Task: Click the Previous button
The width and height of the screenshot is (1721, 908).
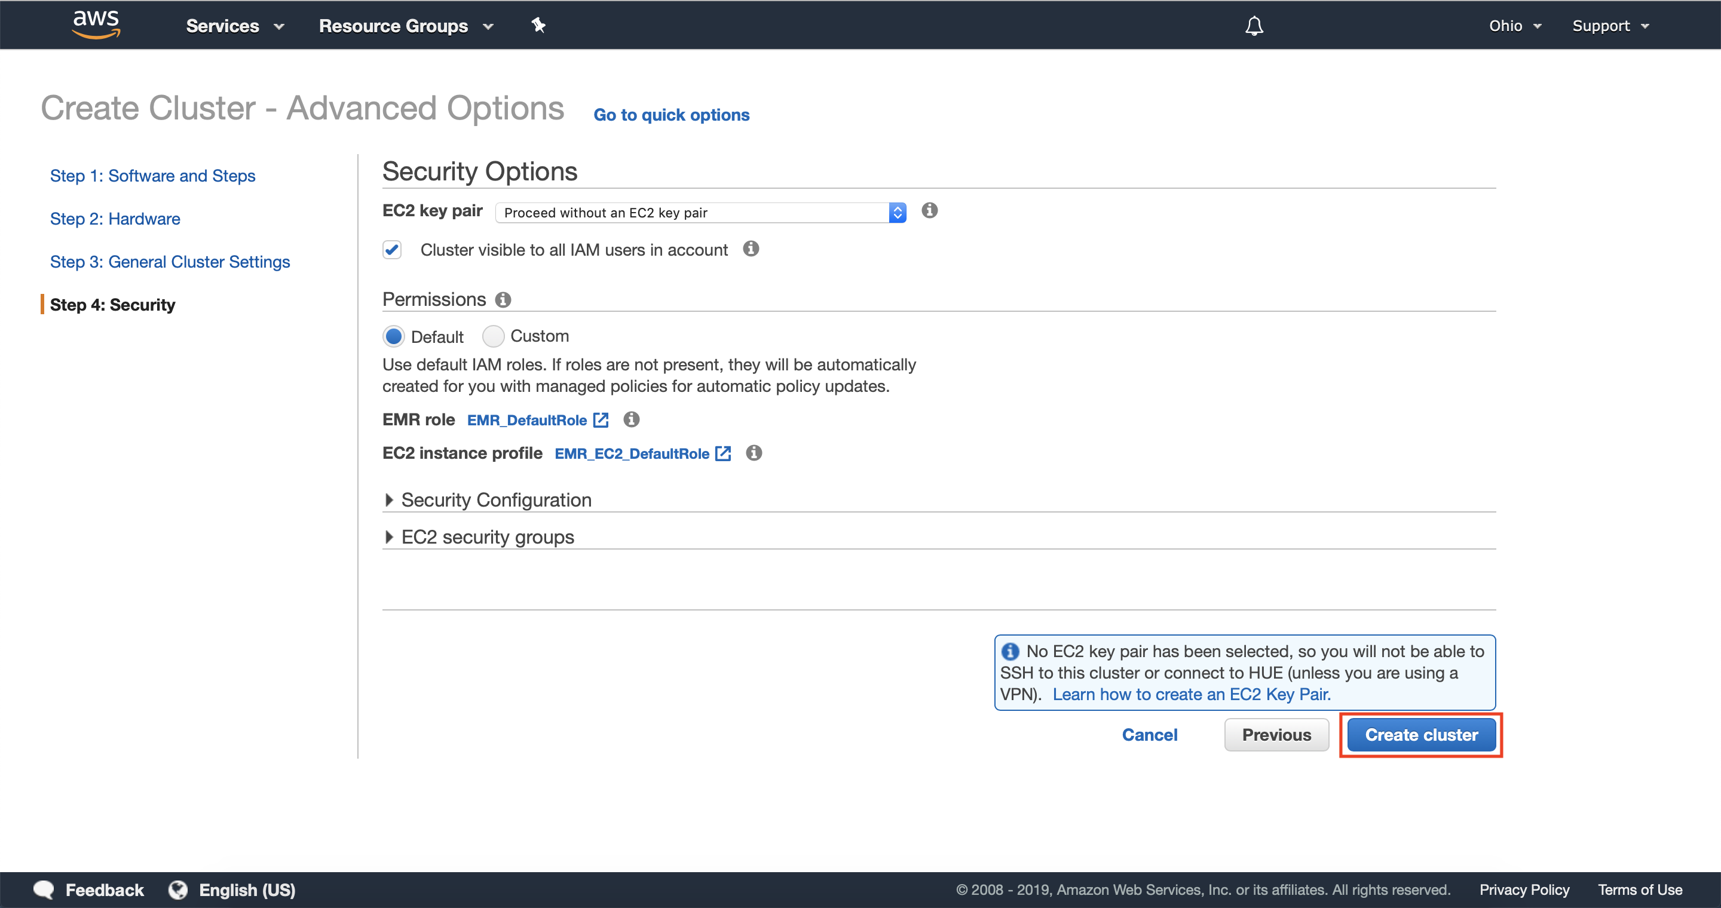Action: (x=1276, y=734)
